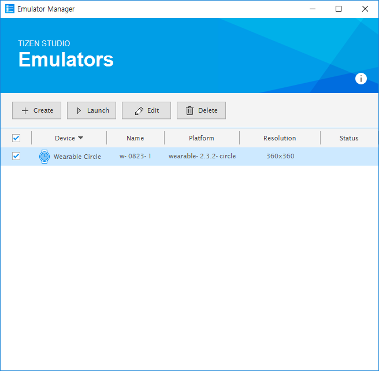Click the Resolution column header
The height and width of the screenshot is (371, 379).
point(280,138)
